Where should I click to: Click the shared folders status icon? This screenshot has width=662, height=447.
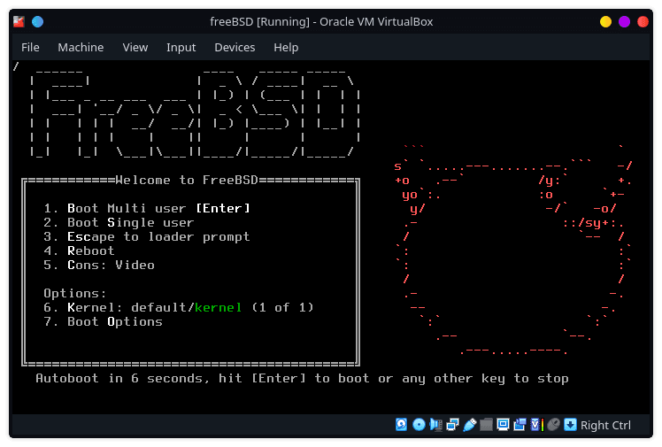click(x=486, y=425)
